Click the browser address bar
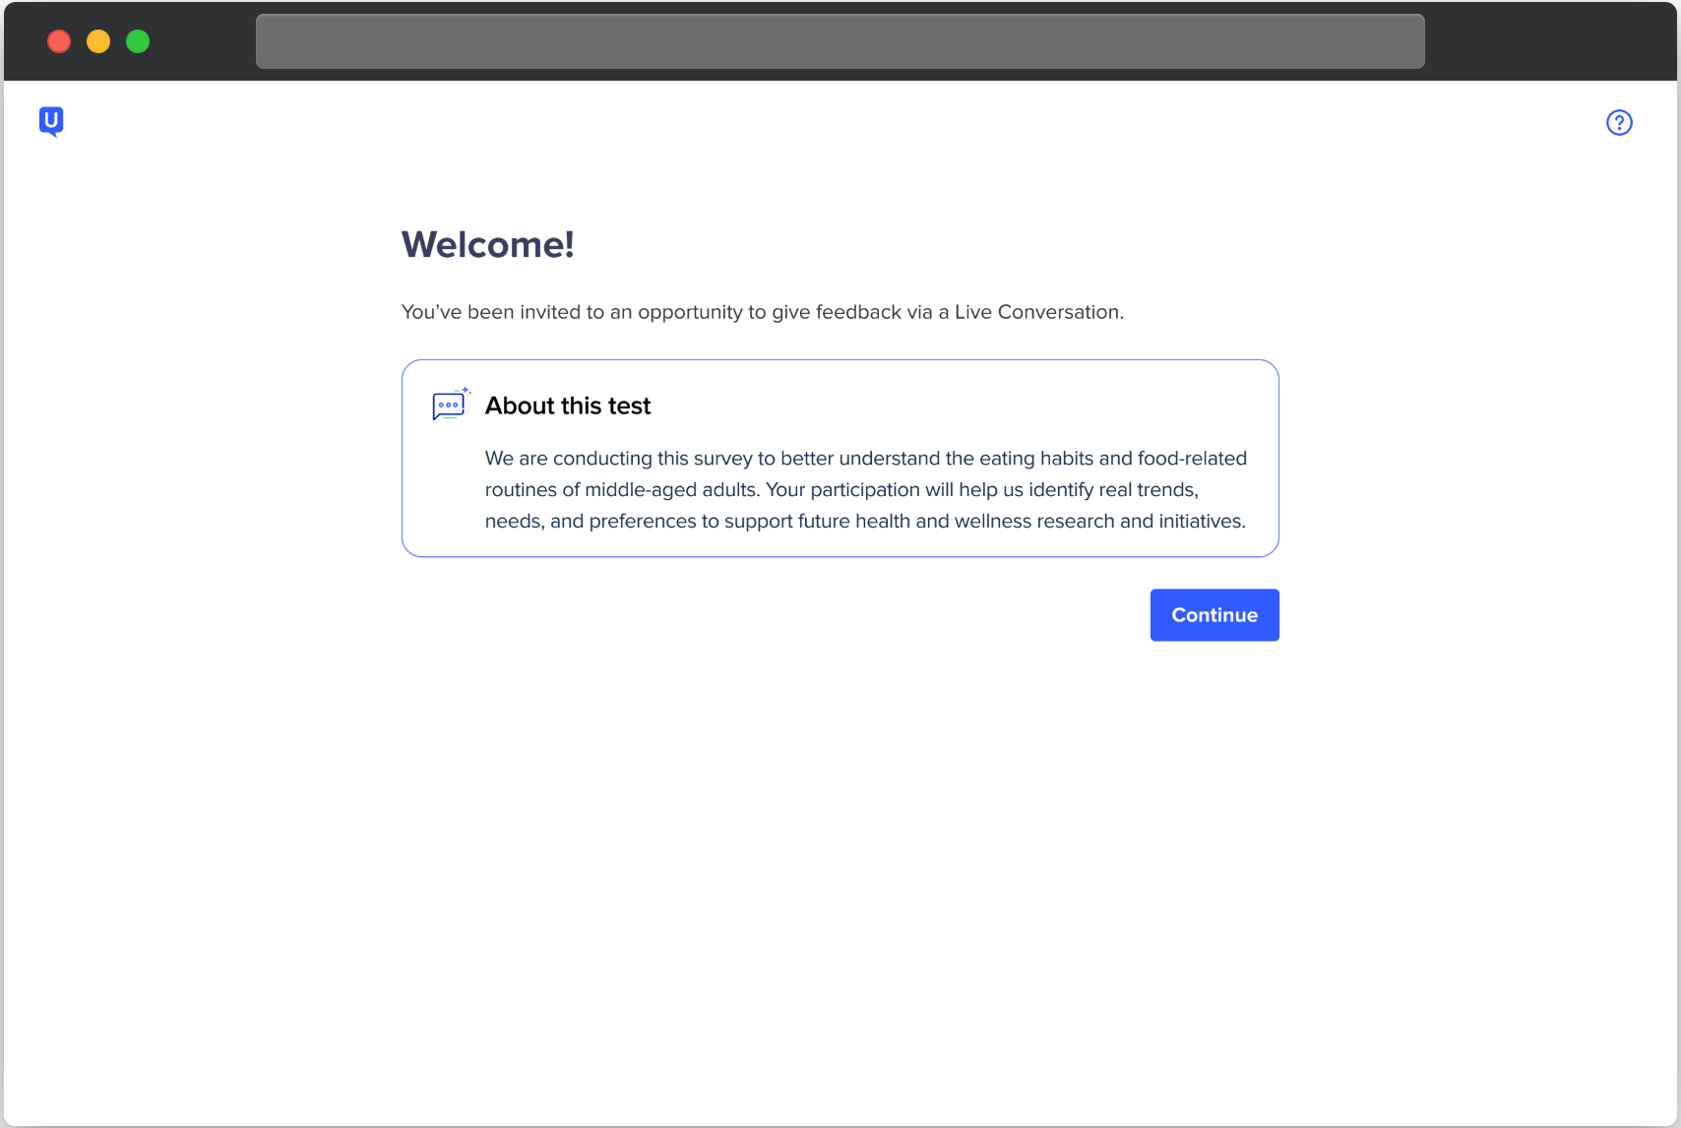The width and height of the screenshot is (1681, 1128). point(840,41)
